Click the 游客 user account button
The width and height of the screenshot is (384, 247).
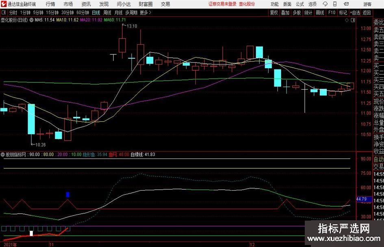[x=367, y=4]
